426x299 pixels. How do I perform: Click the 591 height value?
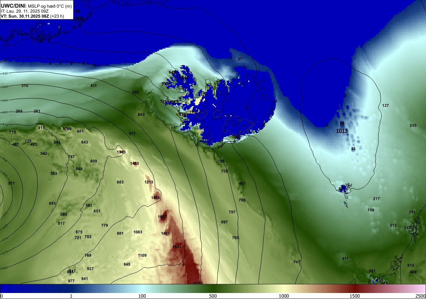point(372,271)
